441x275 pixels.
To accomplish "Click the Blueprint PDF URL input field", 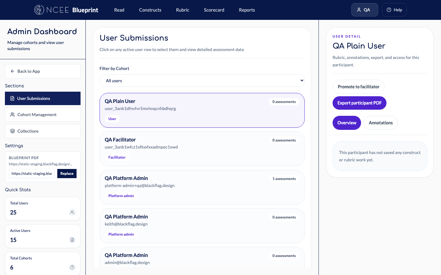I will click(32, 173).
